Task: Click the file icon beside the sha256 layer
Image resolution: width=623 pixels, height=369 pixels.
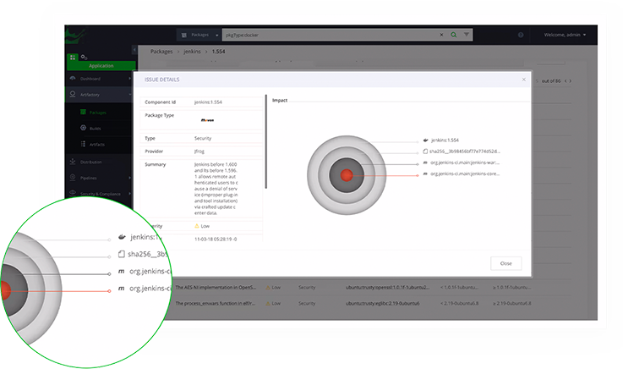Action: click(x=424, y=151)
